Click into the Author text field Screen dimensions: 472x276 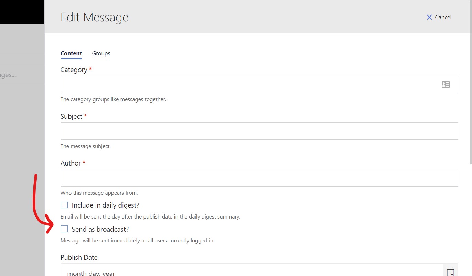pos(259,178)
